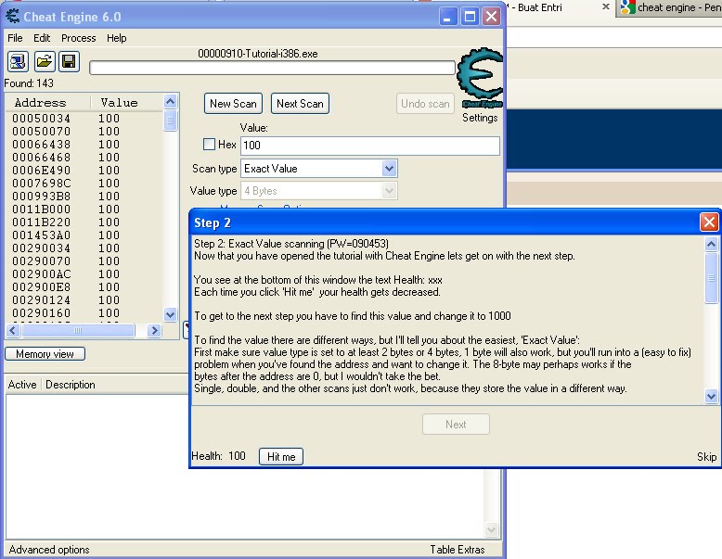Click address list horizontal scrollbar thumb

click(78, 330)
